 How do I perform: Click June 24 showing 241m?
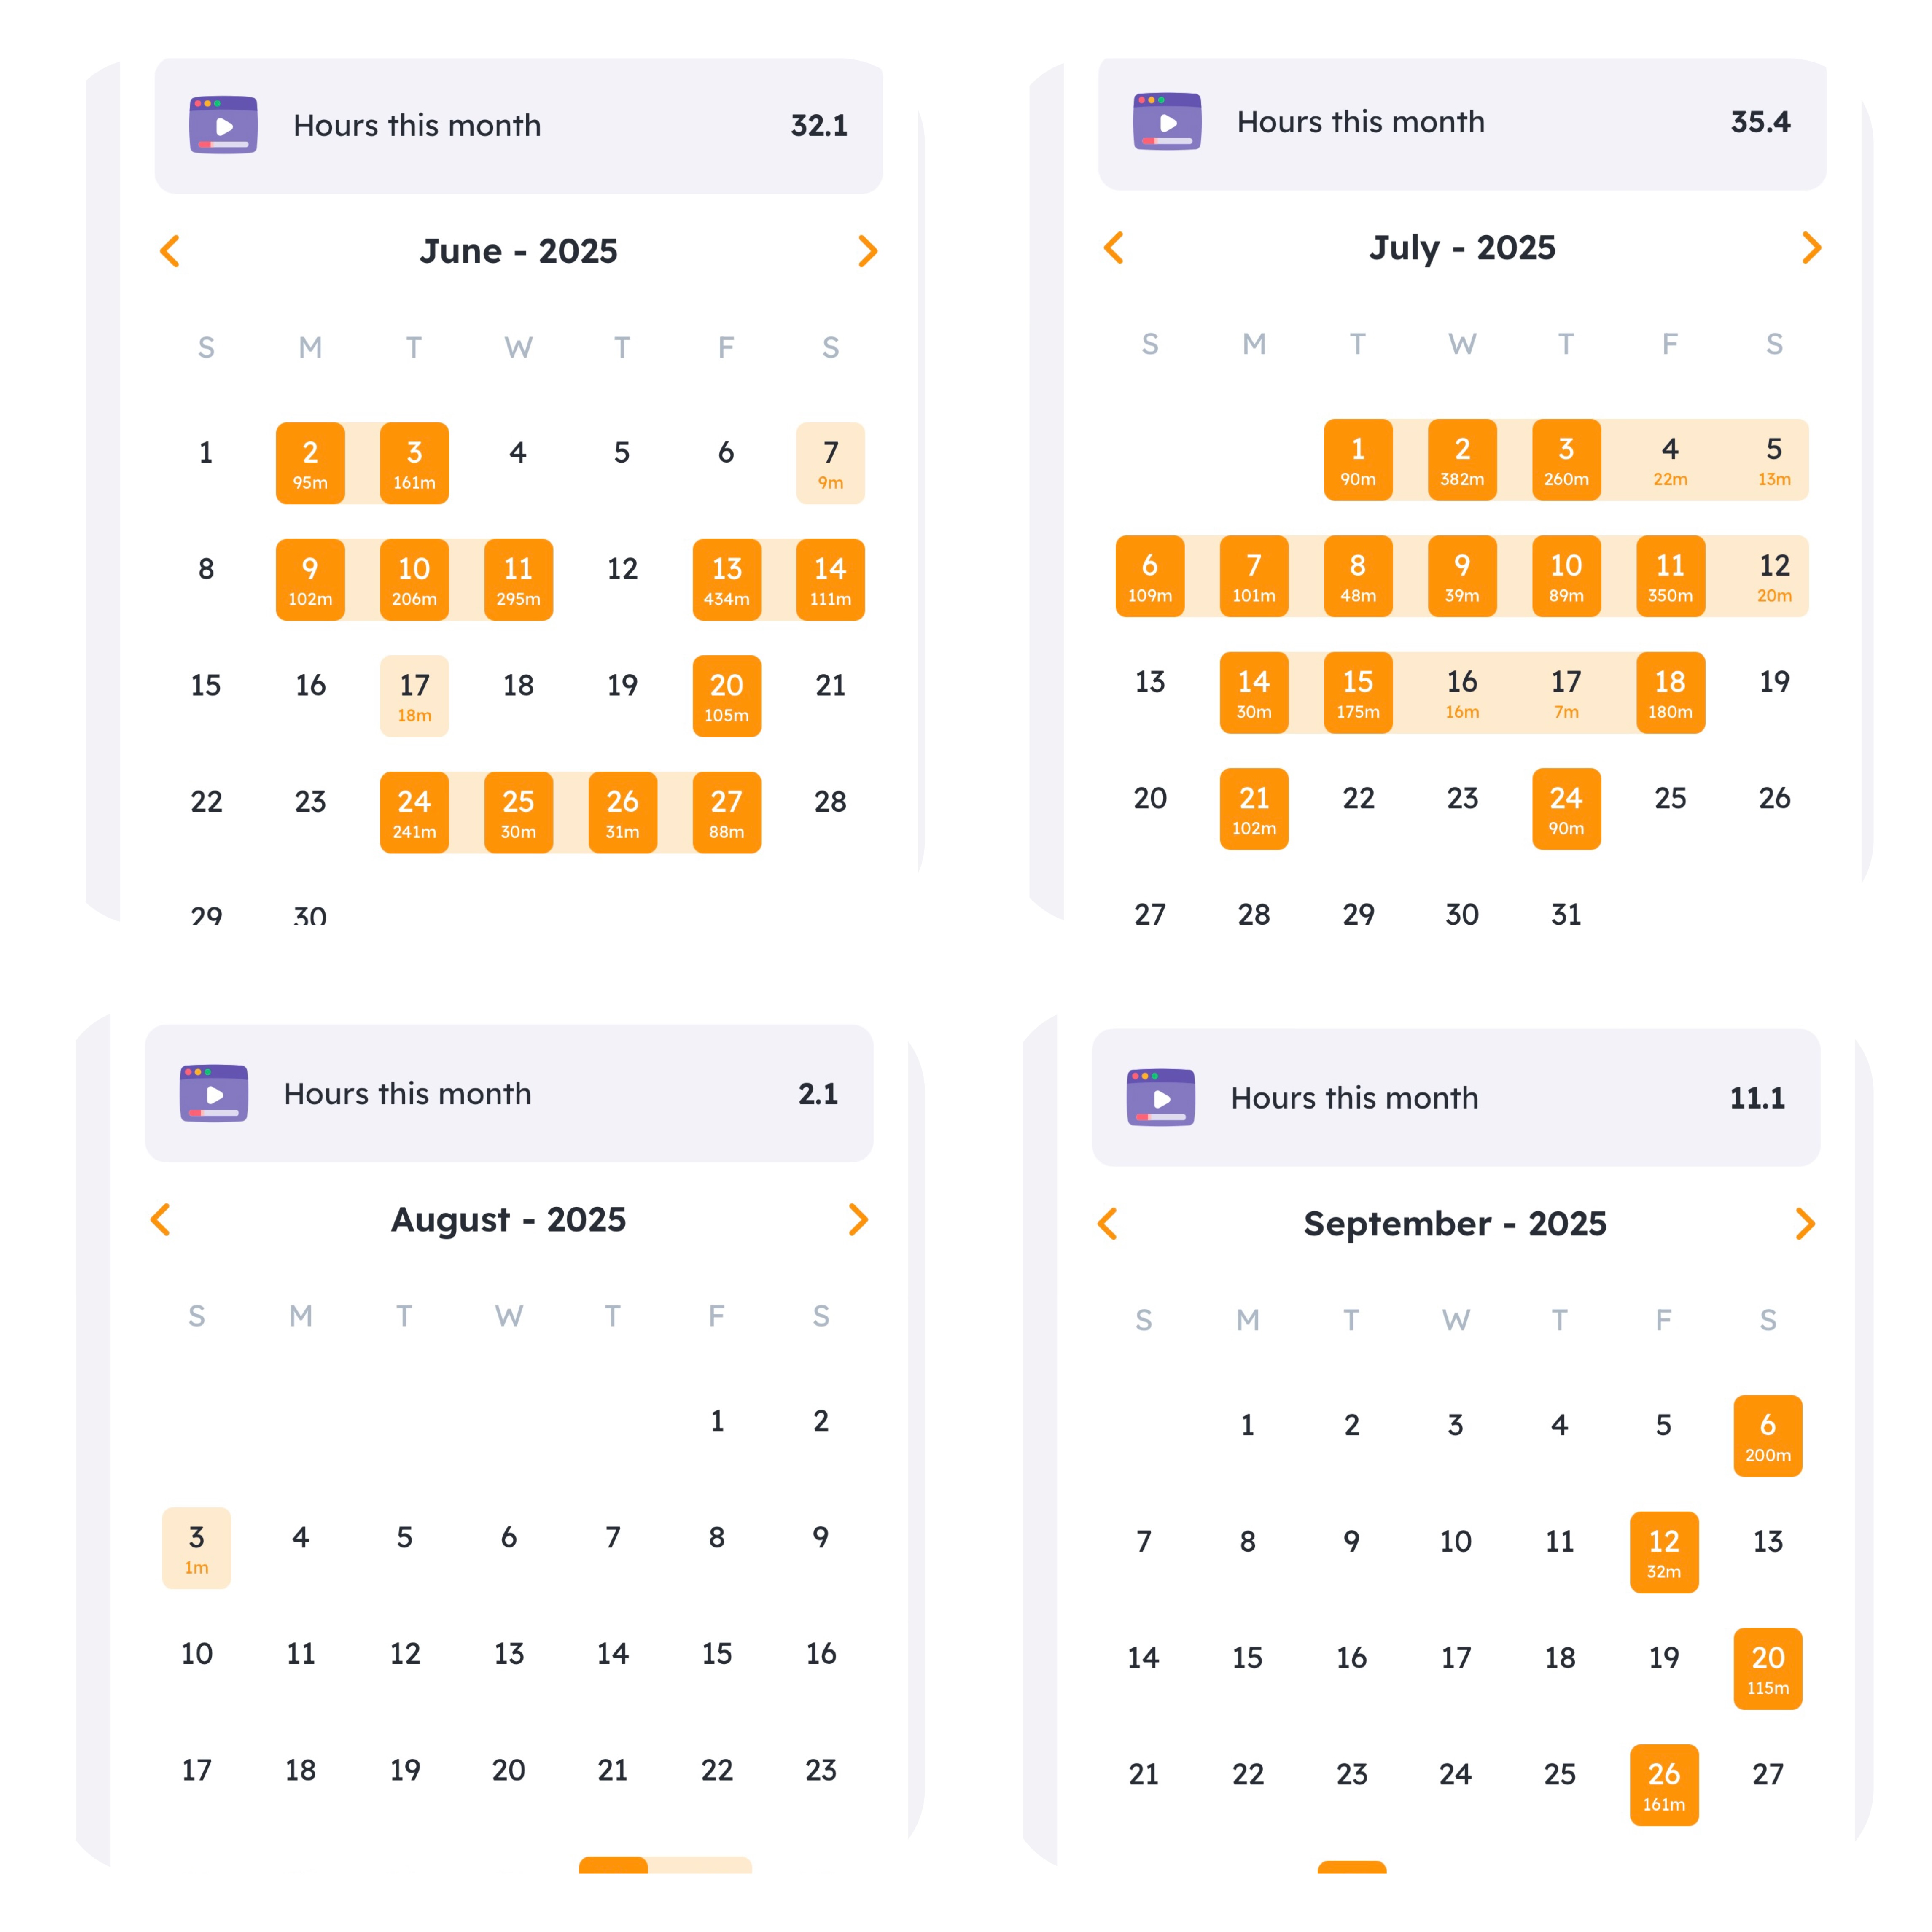click(414, 812)
